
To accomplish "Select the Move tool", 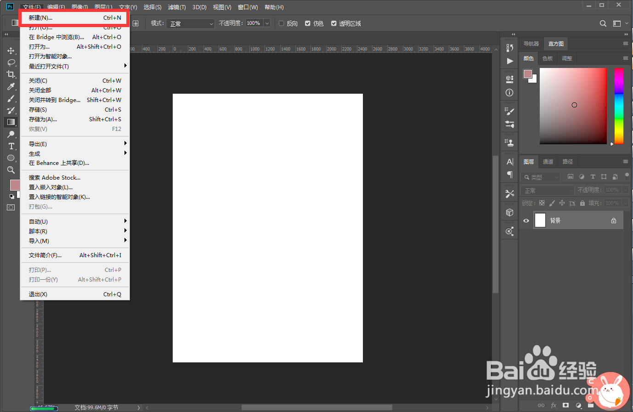I will click(x=11, y=51).
